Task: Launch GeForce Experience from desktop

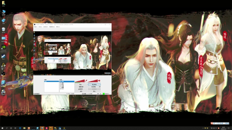Action: pyautogui.click(x=4, y=48)
